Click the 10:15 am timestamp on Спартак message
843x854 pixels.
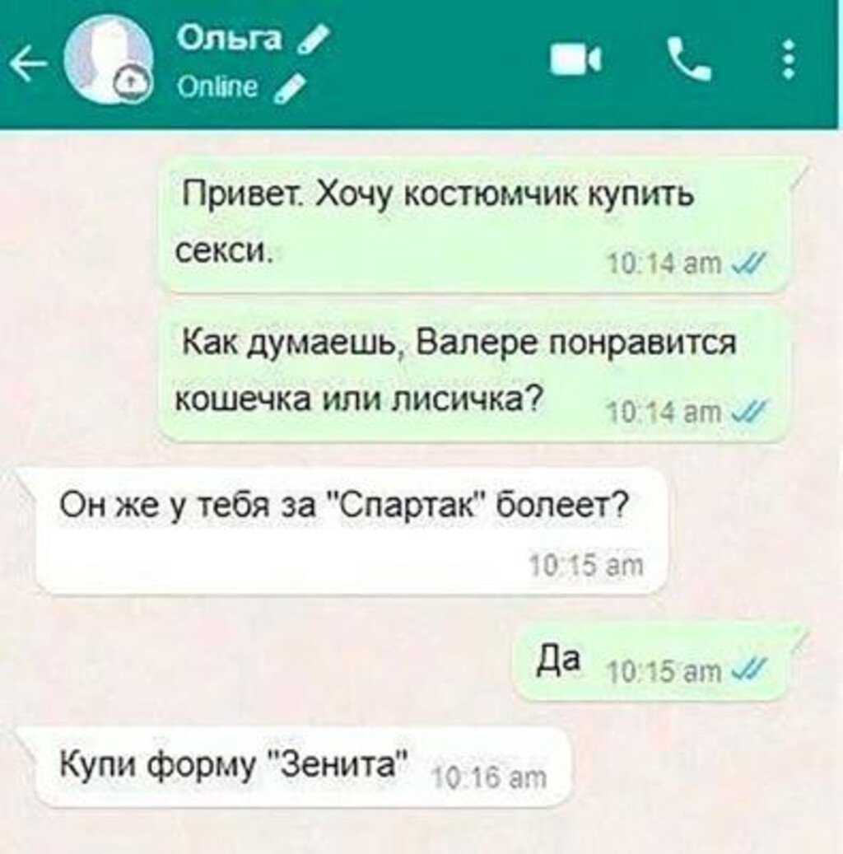586,565
